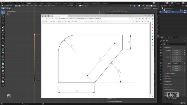The height and width of the screenshot is (105, 187).
Task: Open the Render menu
Action: click(x=12, y=3)
